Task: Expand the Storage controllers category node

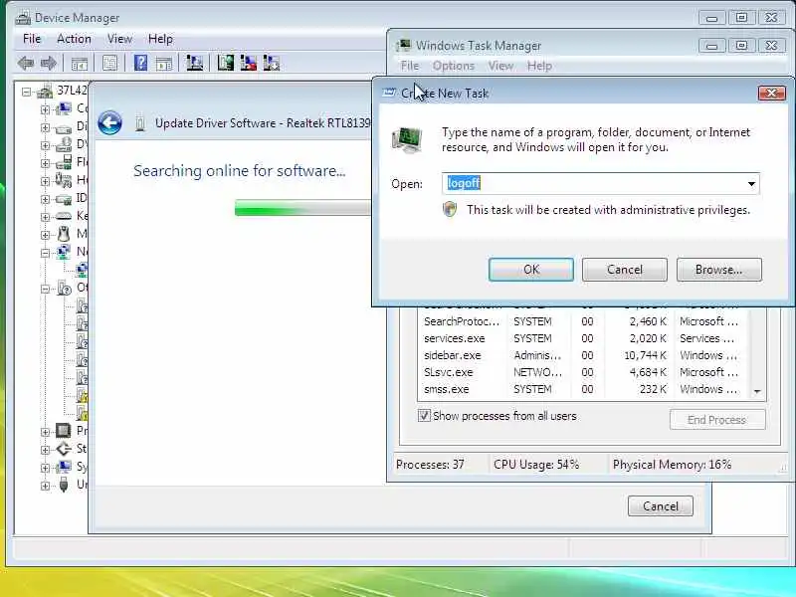Action: [45, 450]
